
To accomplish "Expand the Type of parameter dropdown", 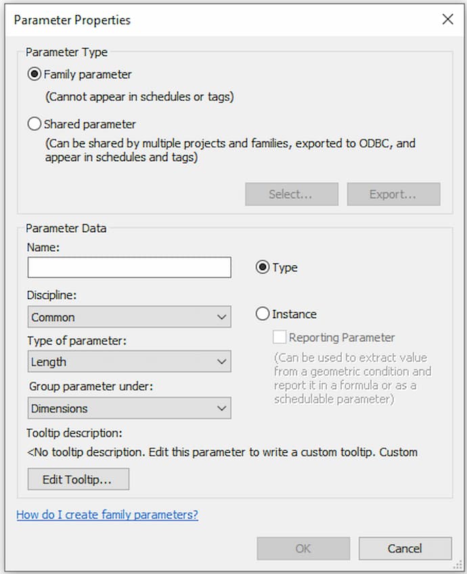I will point(129,362).
